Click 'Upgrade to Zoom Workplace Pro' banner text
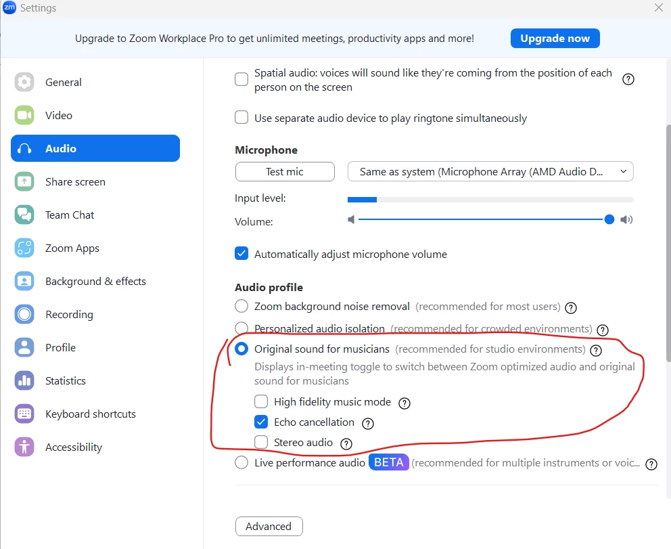The image size is (671, 549). 275,39
